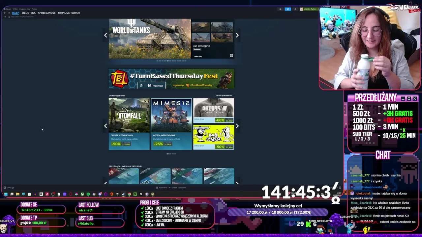Click the Windows platform icon on World of Tanks

(x=231, y=56)
